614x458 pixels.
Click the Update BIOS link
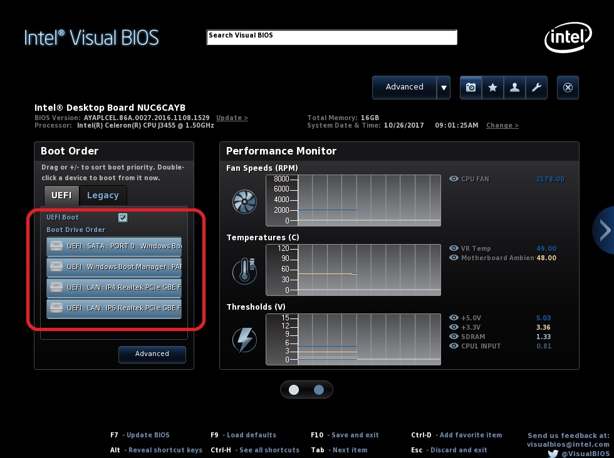tap(232, 118)
